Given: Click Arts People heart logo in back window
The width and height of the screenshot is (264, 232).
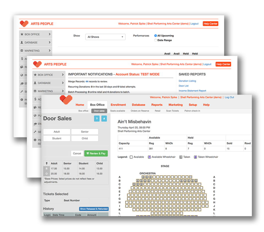Looking at the screenshot, I should click(x=24, y=24).
